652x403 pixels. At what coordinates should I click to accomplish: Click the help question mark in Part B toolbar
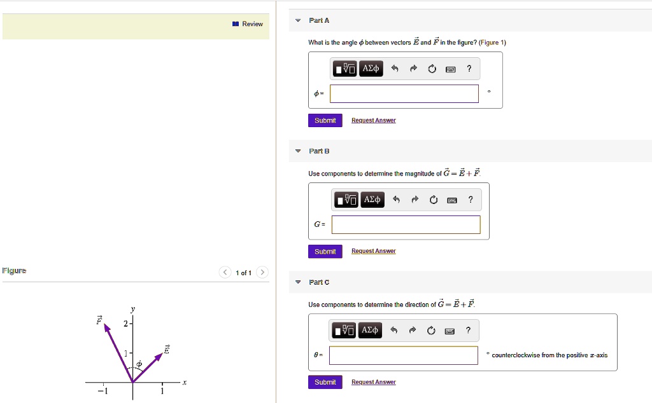(471, 199)
